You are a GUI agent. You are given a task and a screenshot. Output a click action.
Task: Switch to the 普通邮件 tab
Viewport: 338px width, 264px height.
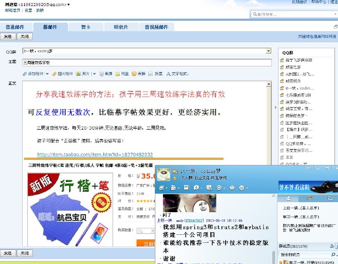[x=15, y=27]
